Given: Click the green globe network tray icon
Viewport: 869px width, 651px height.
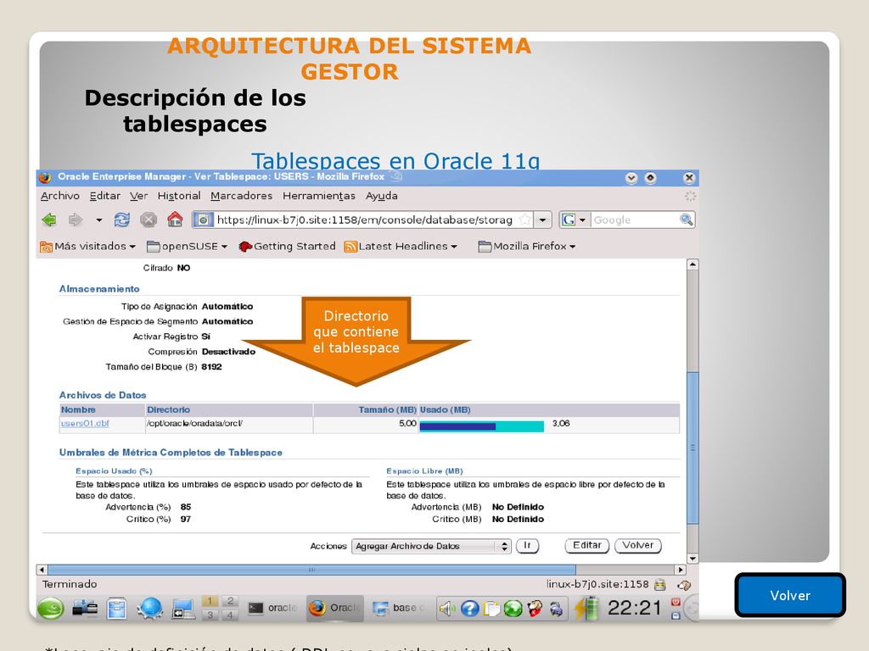Looking at the screenshot, I should click(x=513, y=609).
